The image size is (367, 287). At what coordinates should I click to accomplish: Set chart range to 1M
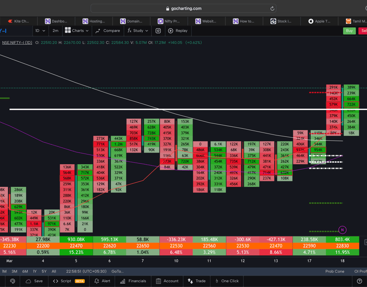4,271
